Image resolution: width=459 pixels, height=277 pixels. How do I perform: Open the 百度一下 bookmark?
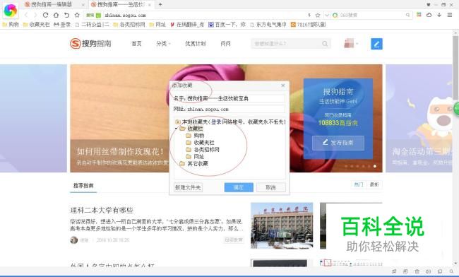pos(227,25)
